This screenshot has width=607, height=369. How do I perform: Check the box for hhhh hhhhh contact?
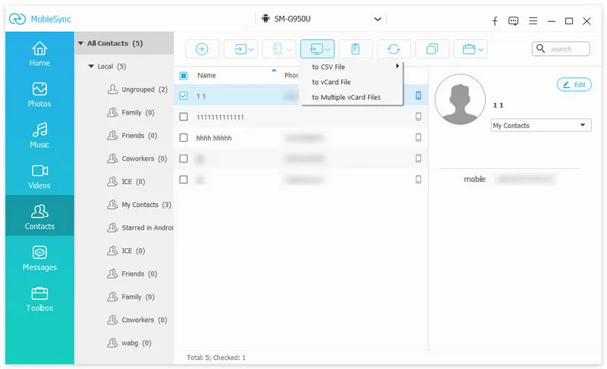(x=184, y=138)
